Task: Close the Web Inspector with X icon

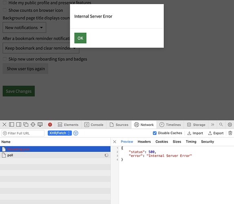Action: coord(4,125)
